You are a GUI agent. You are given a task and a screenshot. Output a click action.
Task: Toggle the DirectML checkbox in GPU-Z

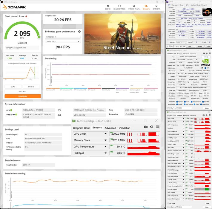203,102
